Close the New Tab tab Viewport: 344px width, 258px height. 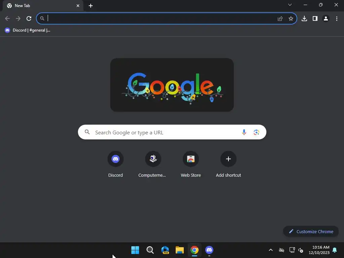coord(78,6)
